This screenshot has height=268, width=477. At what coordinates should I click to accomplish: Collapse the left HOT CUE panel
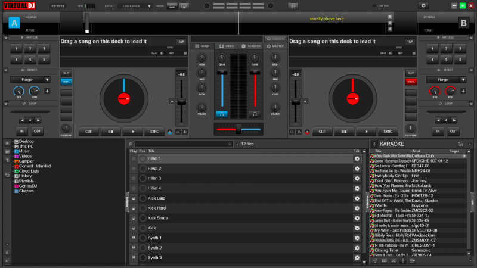click(6, 38)
